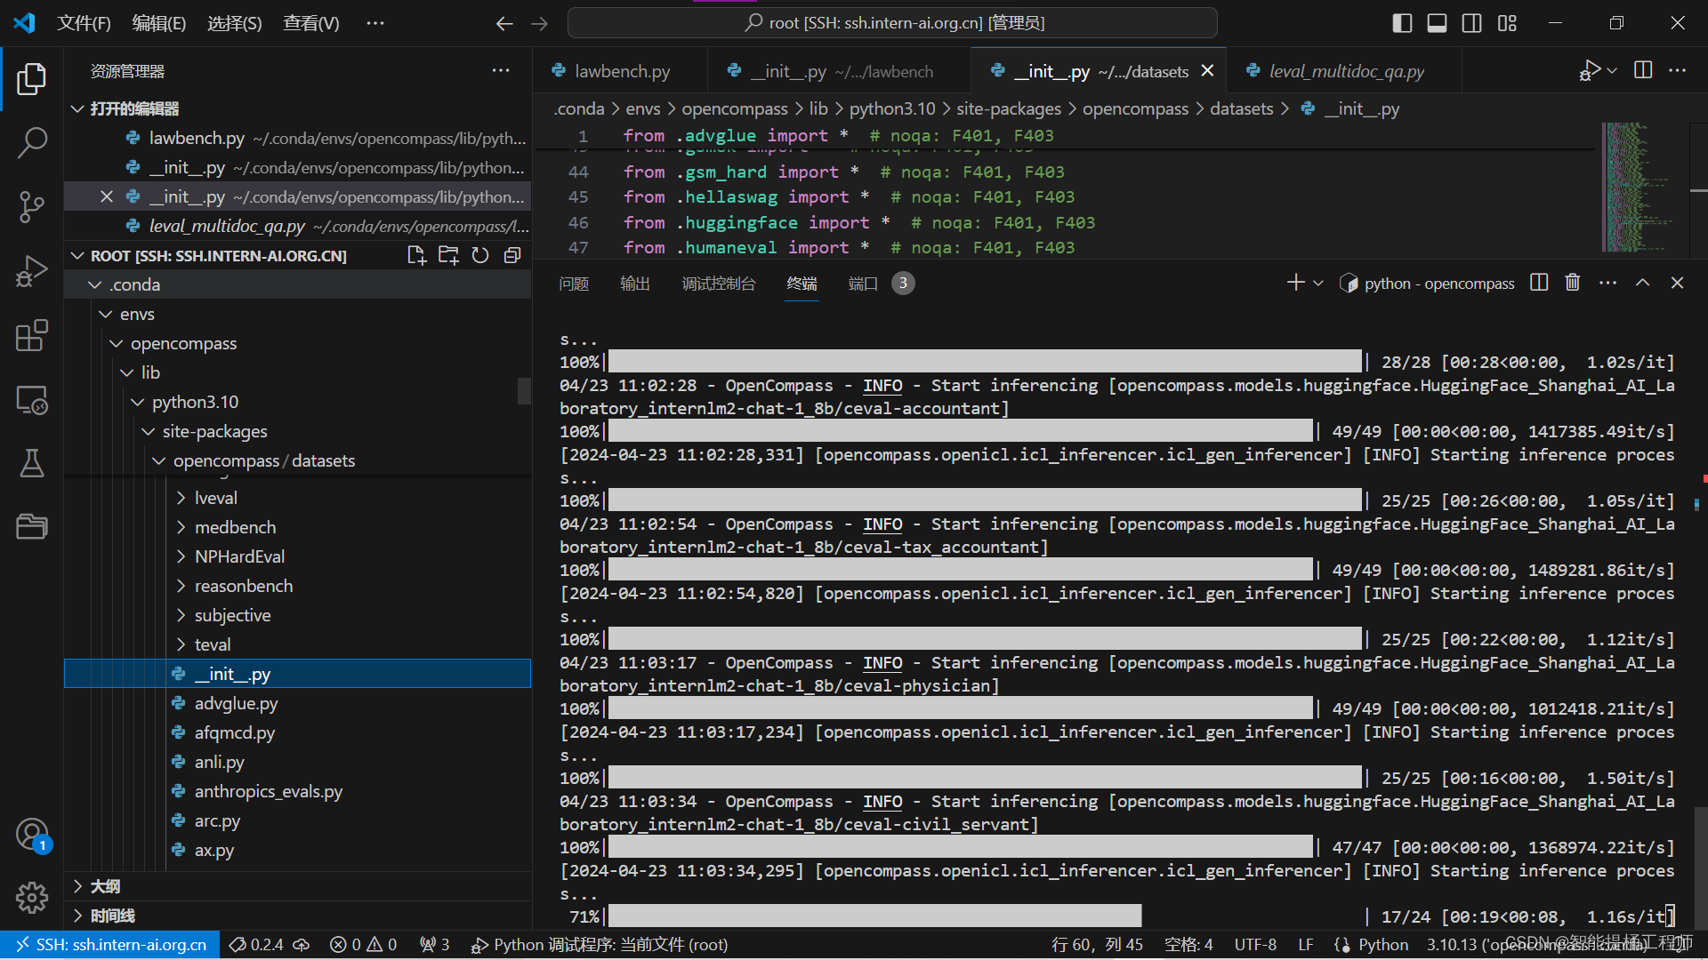1708x960 pixels.
Task: Toggle bottom panel visibility
Action: point(1437,23)
